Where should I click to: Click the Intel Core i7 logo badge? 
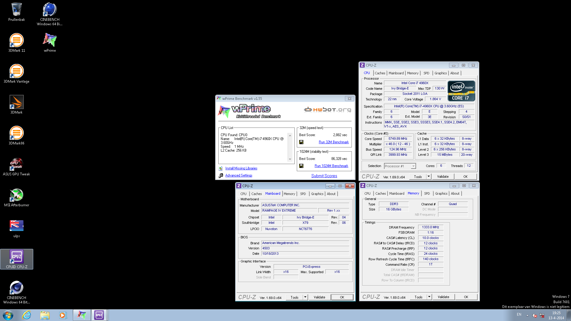[461, 91]
